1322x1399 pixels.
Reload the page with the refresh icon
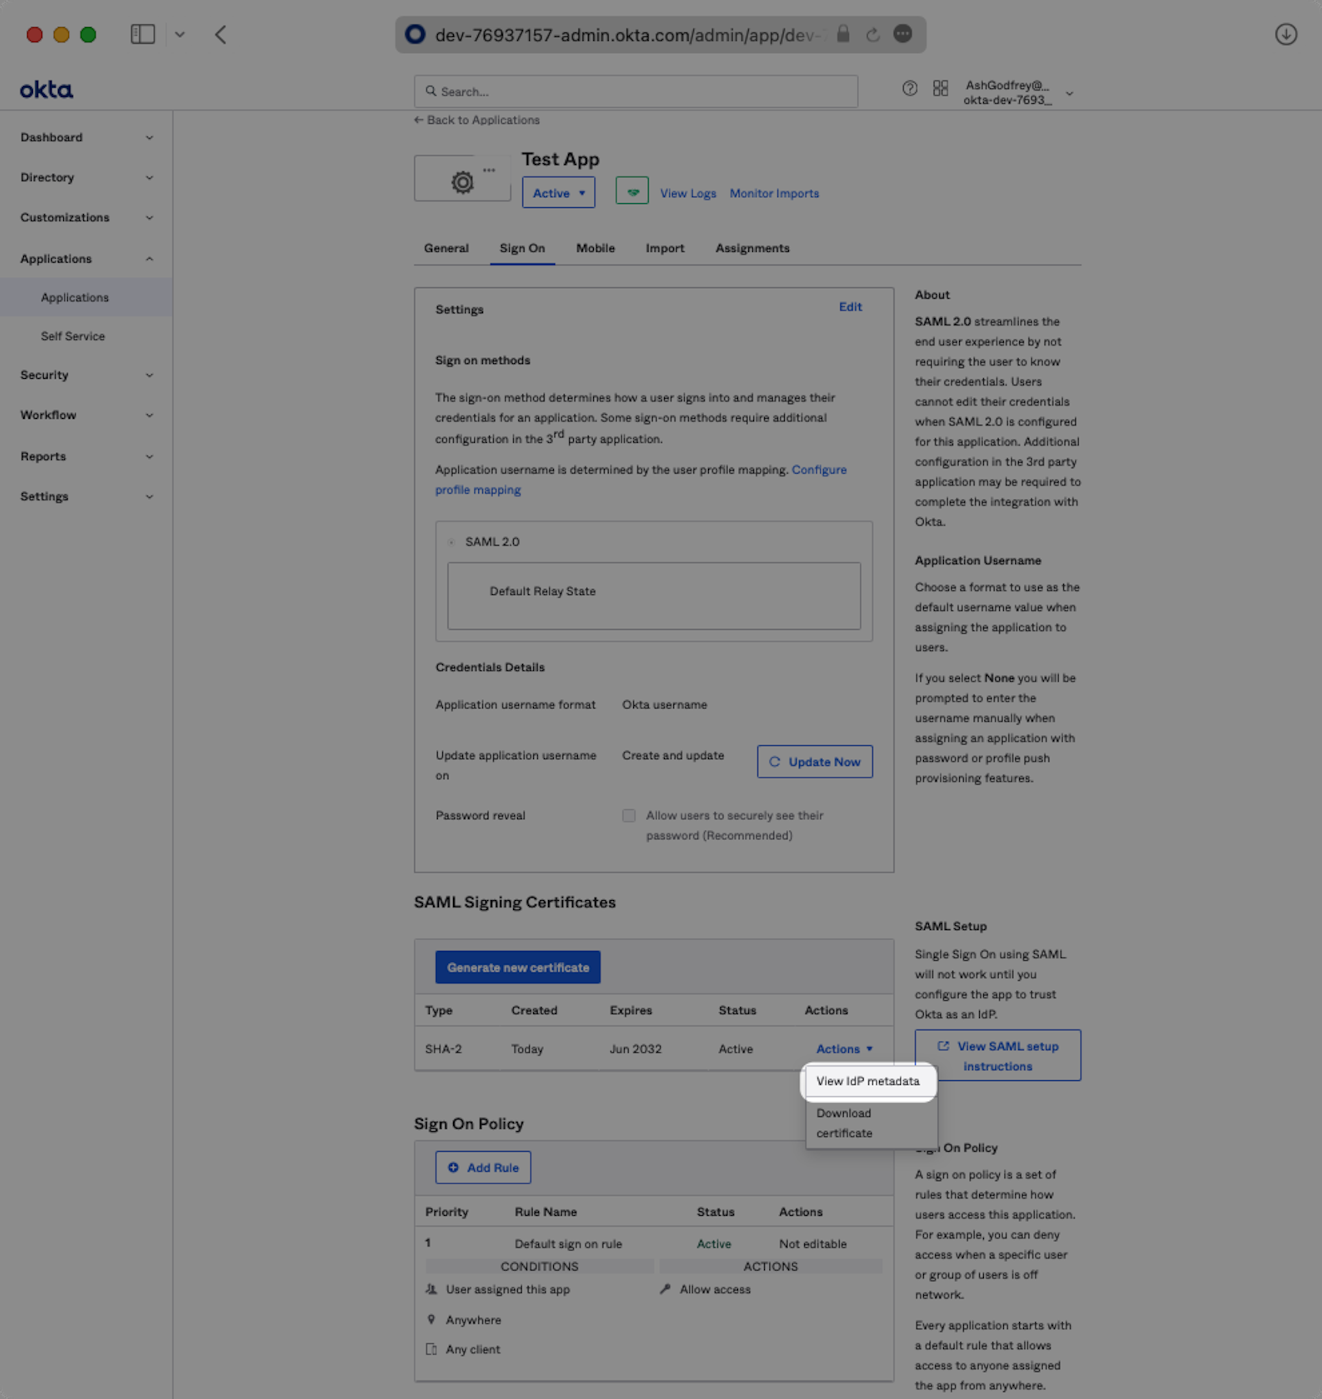(873, 34)
